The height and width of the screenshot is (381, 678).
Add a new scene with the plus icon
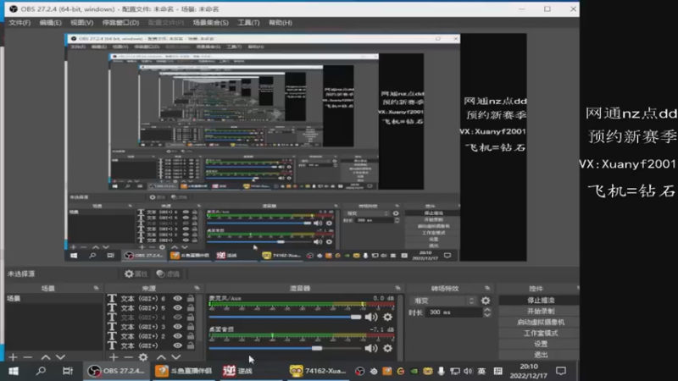click(13, 357)
